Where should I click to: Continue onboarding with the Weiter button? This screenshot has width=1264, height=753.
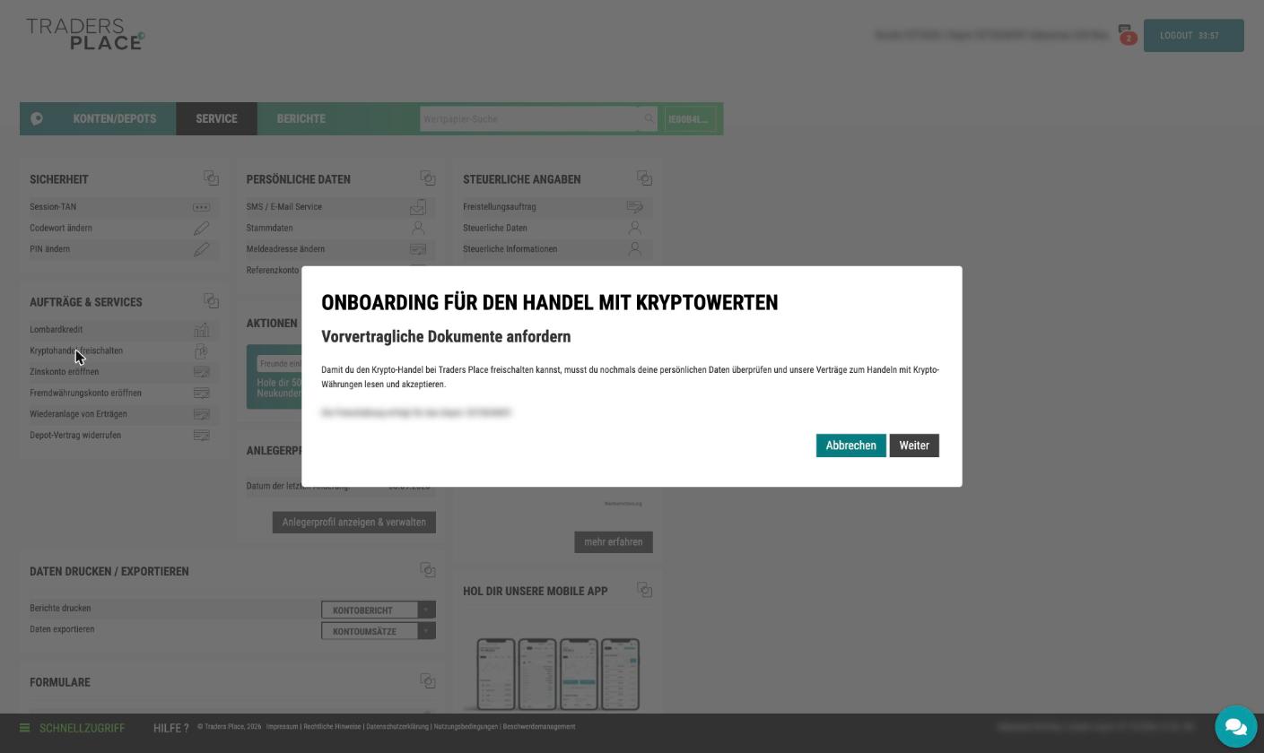pos(914,446)
